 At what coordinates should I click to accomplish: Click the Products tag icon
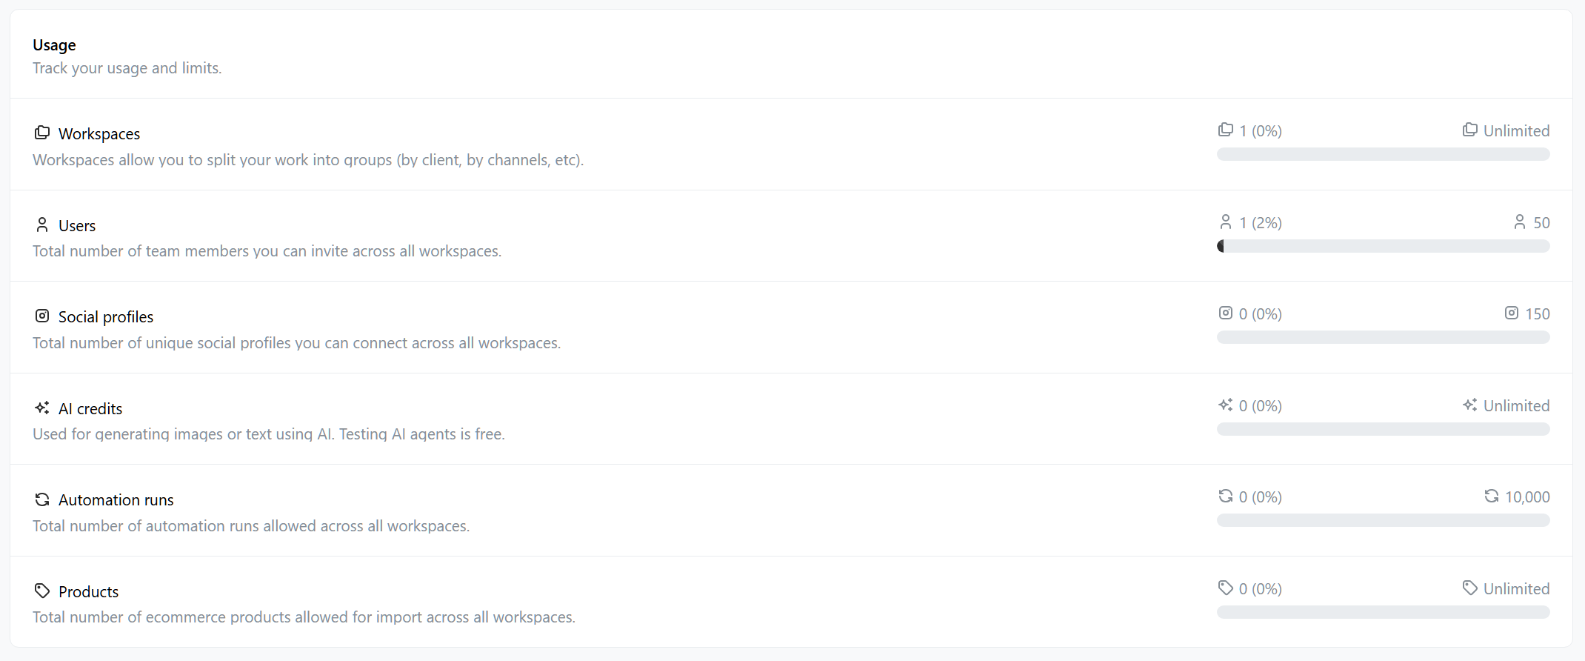tap(42, 591)
